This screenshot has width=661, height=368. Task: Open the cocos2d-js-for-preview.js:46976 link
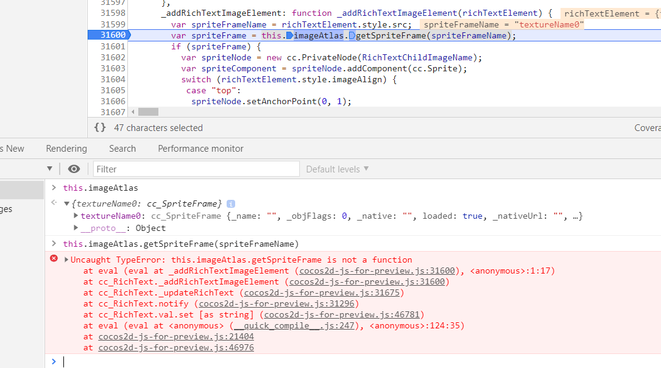(176, 347)
